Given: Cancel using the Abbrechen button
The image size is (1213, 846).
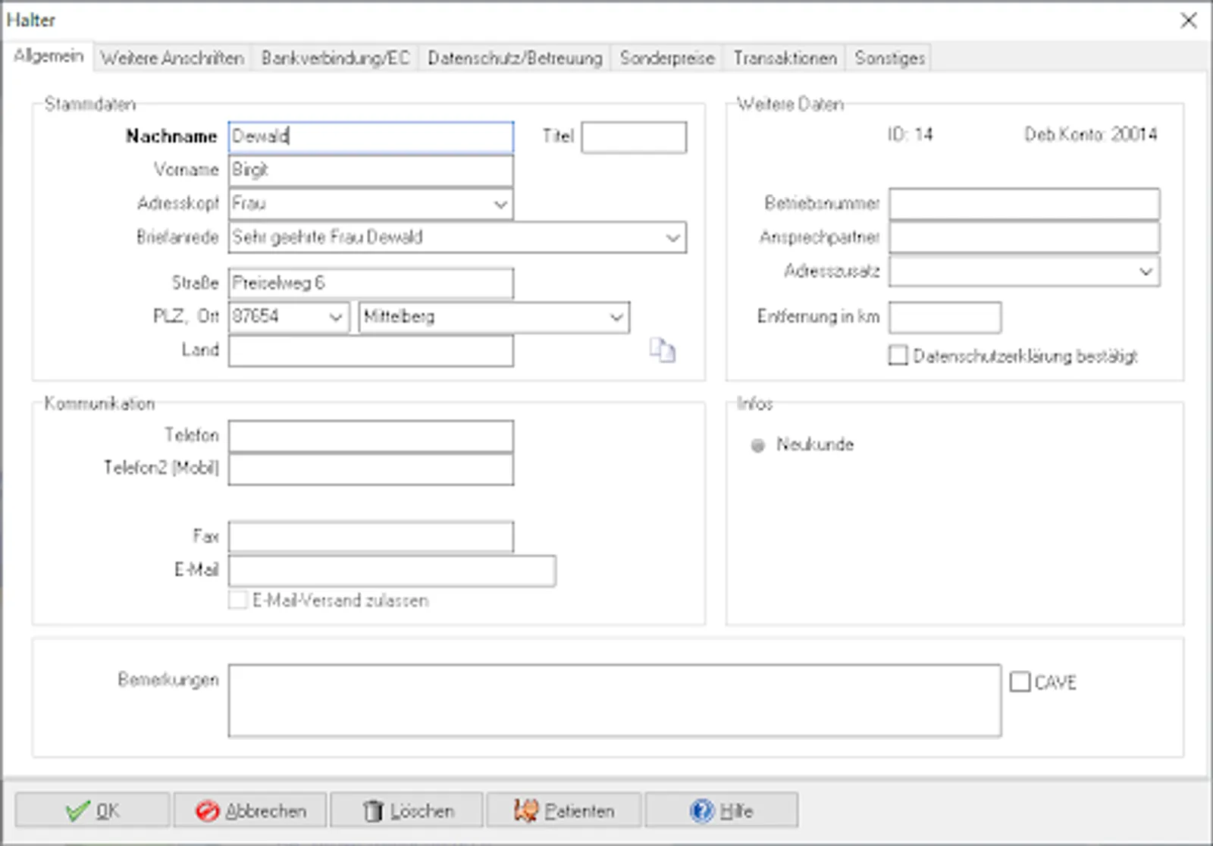Looking at the screenshot, I should click(x=250, y=810).
